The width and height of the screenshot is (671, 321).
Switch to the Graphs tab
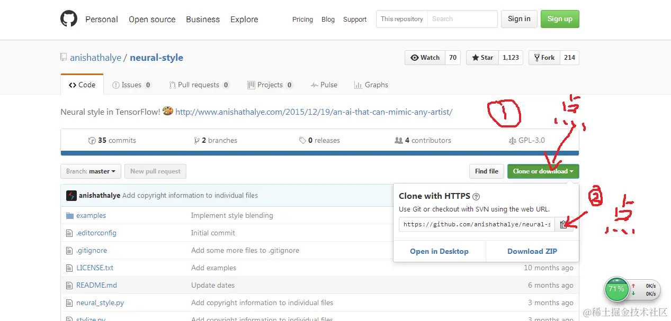point(371,85)
